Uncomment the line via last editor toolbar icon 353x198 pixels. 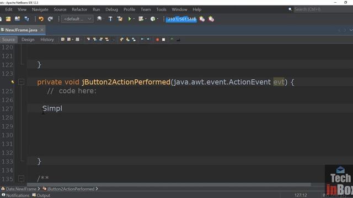(x=178, y=40)
